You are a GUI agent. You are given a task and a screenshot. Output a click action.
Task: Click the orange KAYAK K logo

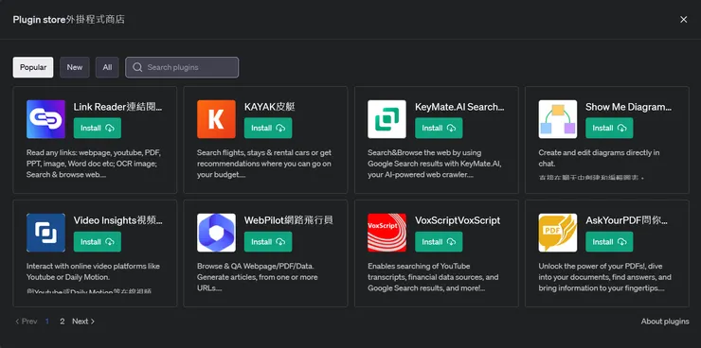tap(216, 119)
